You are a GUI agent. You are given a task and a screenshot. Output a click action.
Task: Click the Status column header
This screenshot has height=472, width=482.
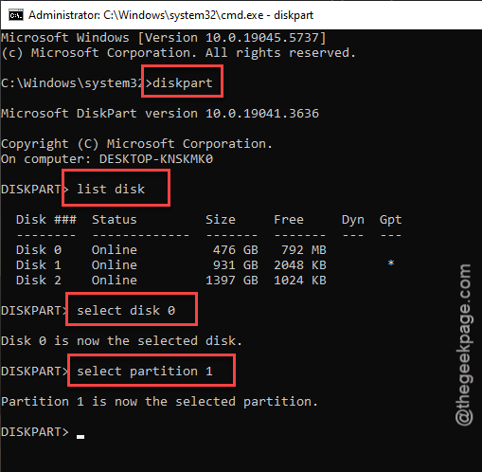(115, 219)
